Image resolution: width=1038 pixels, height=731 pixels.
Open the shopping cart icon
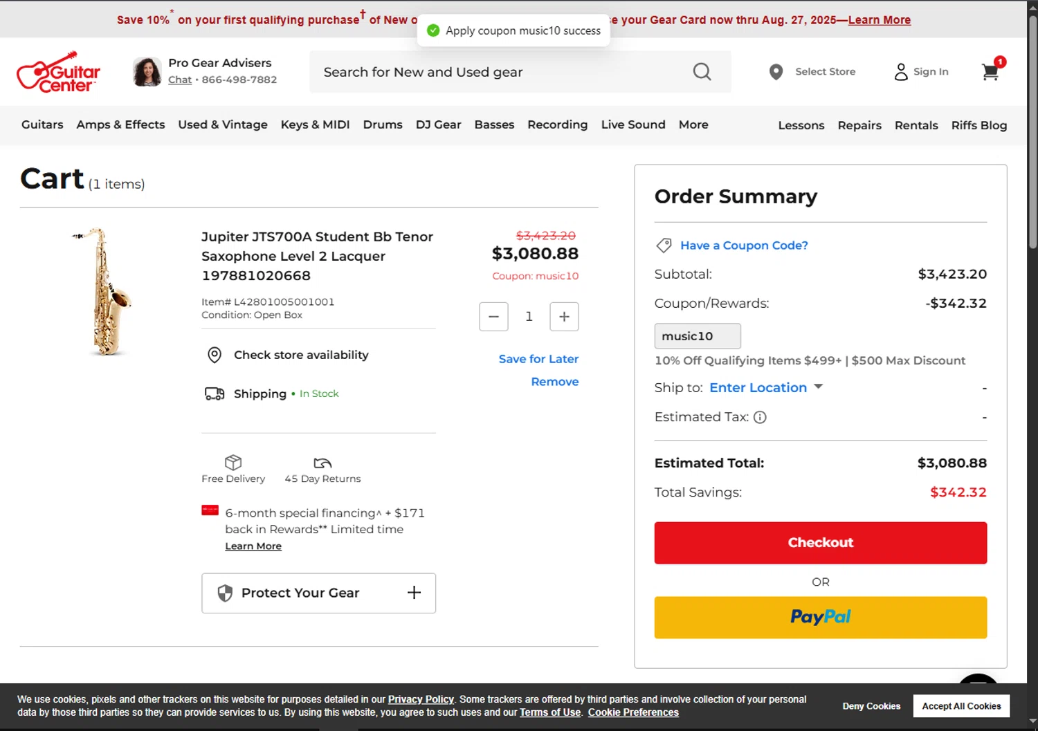[990, 71]
